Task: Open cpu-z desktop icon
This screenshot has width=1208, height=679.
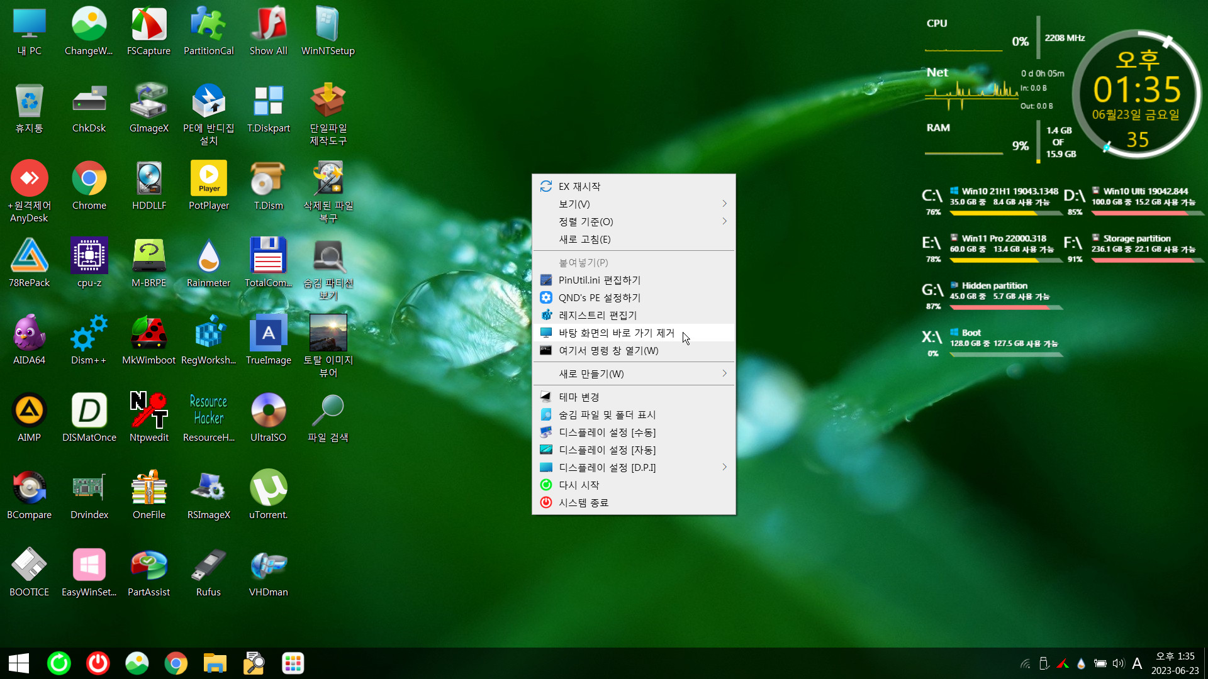Action: 89,263
